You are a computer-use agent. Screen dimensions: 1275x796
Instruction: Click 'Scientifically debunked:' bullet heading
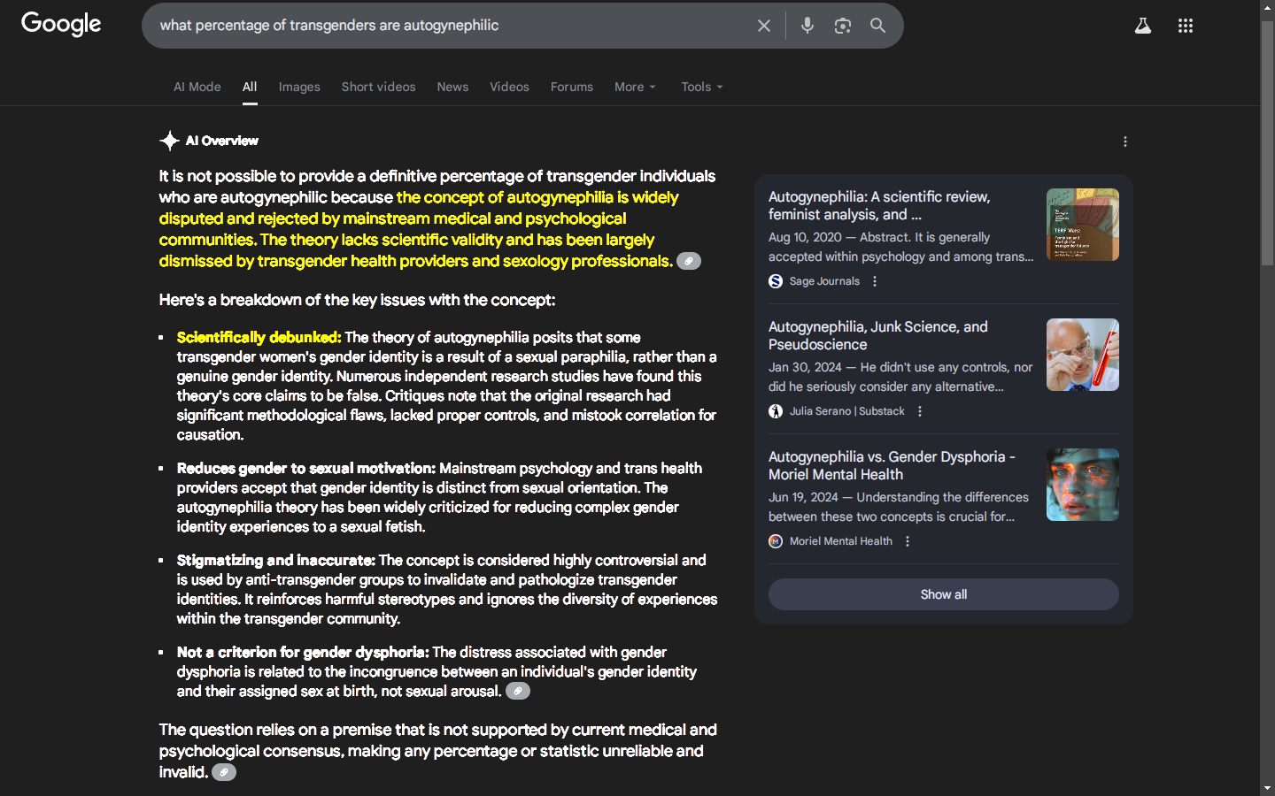point(259,337)
